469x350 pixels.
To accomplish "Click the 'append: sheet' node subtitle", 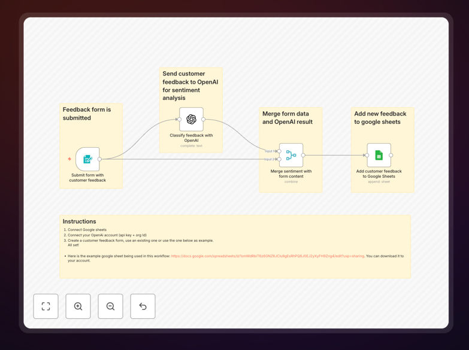I will point(379,182).
